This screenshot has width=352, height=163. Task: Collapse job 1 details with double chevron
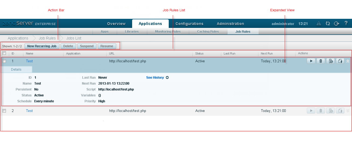pos(348,61)
